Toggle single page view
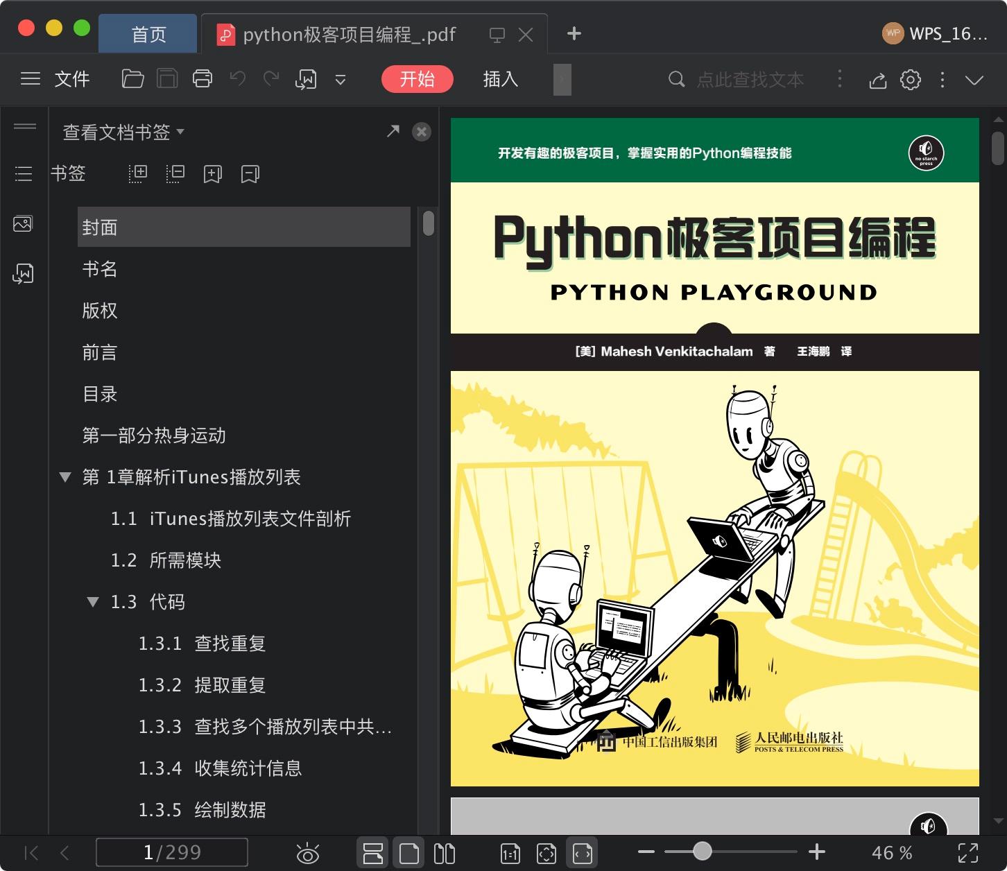 [x=409, y=853]
